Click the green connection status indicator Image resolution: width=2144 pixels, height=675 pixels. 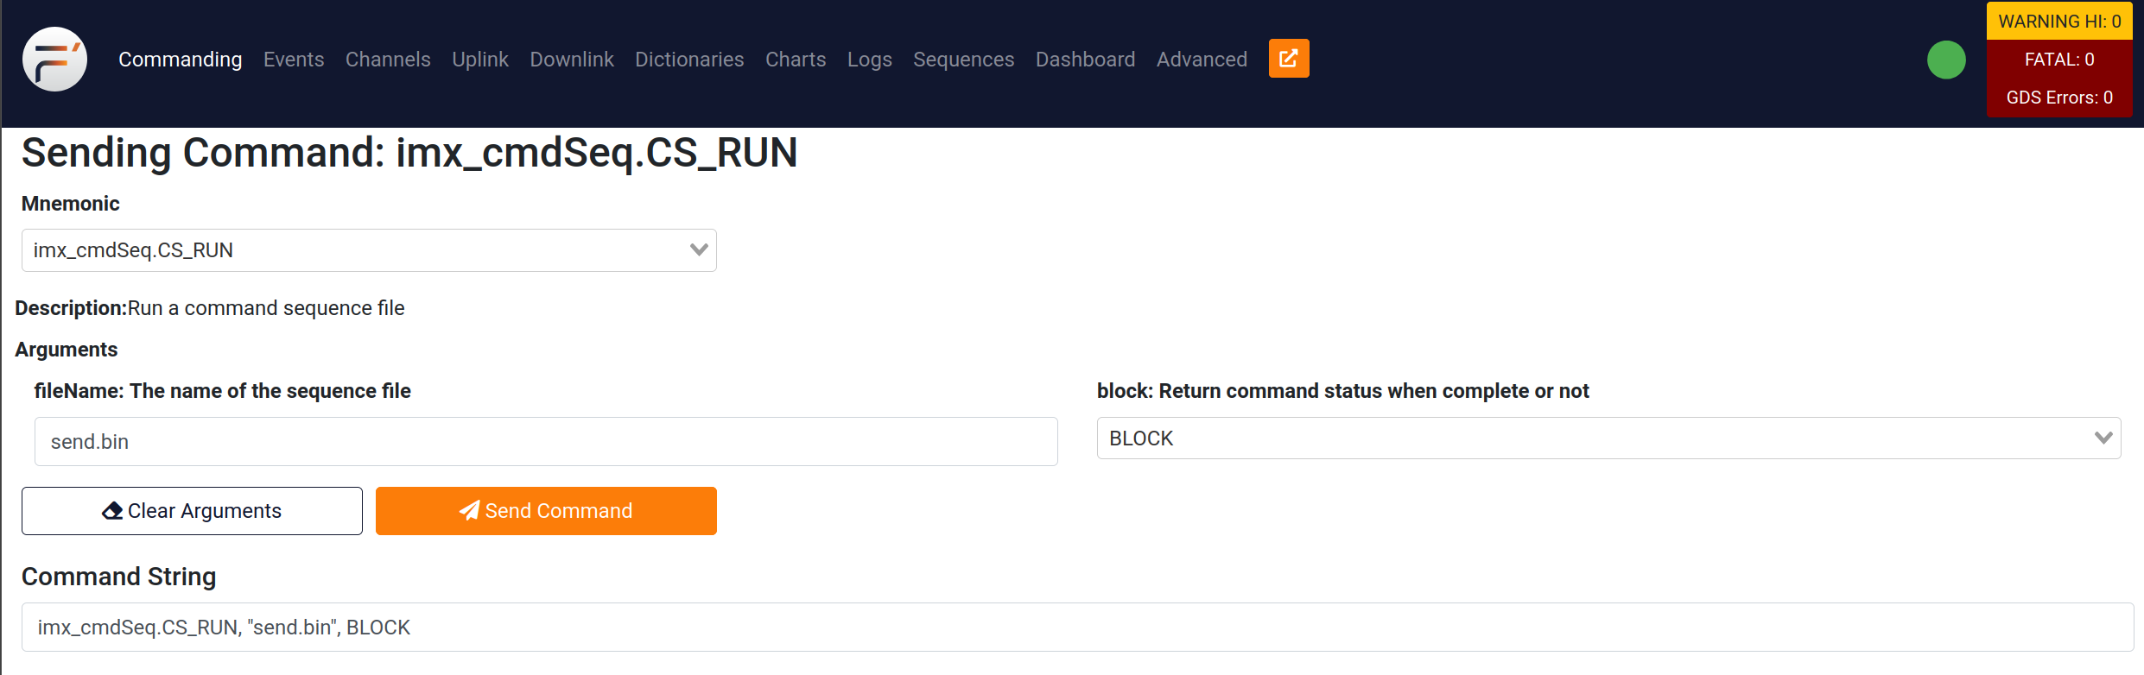tap(1946, 60)
